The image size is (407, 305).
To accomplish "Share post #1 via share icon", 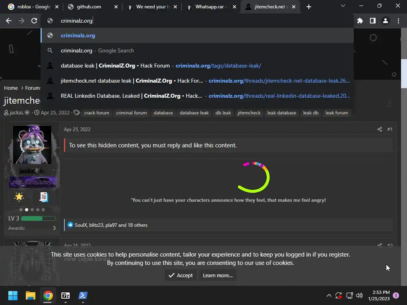I will click(x=380, y=129).
